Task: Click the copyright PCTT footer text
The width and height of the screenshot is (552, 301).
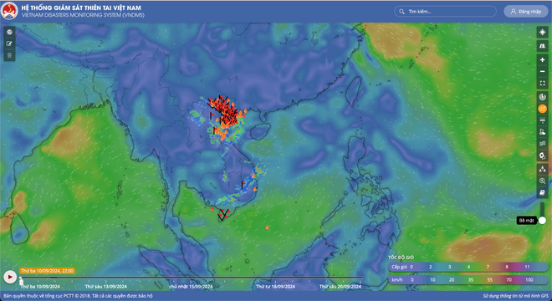Action: coord(78,296)
